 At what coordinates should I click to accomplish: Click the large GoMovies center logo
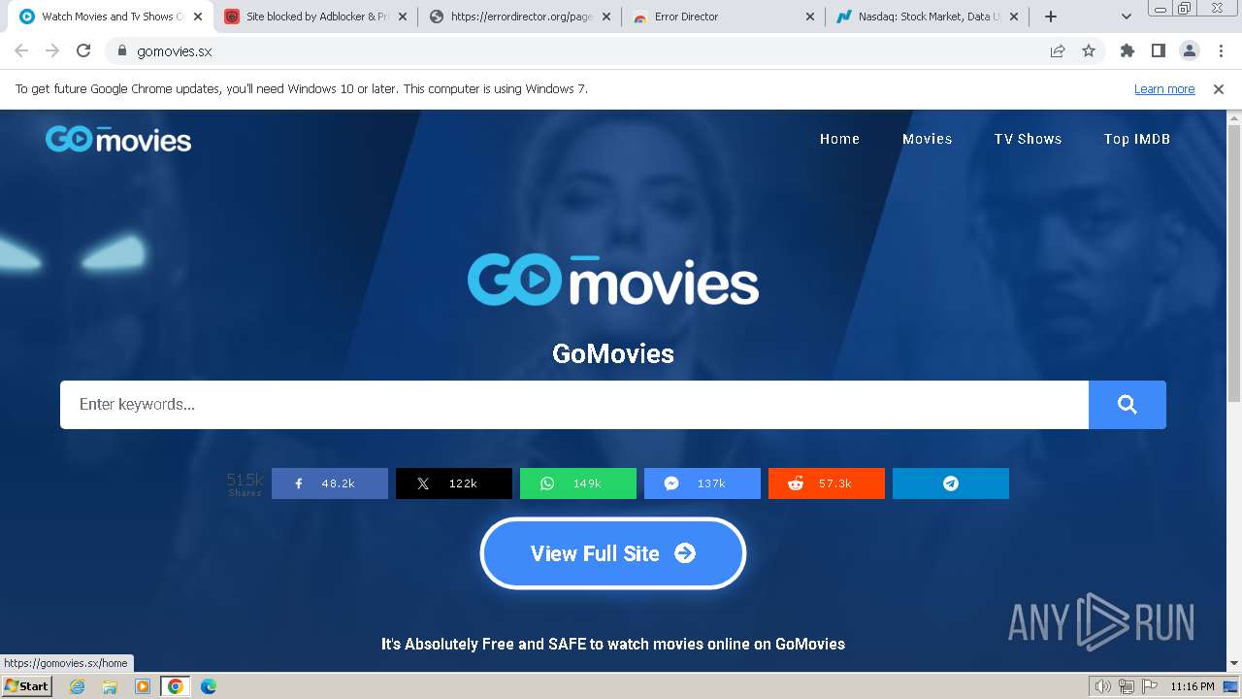tap(613, 280)
